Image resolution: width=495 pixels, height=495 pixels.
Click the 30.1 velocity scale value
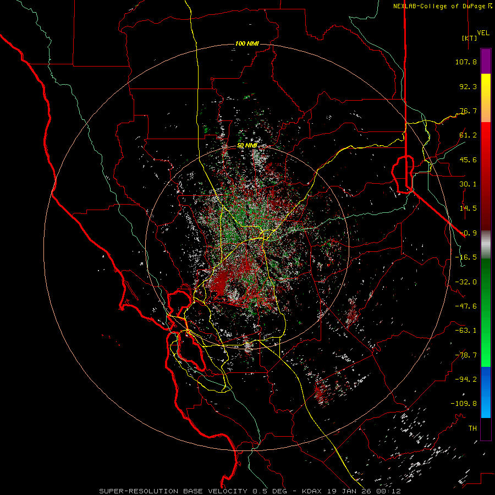[468, 184]
